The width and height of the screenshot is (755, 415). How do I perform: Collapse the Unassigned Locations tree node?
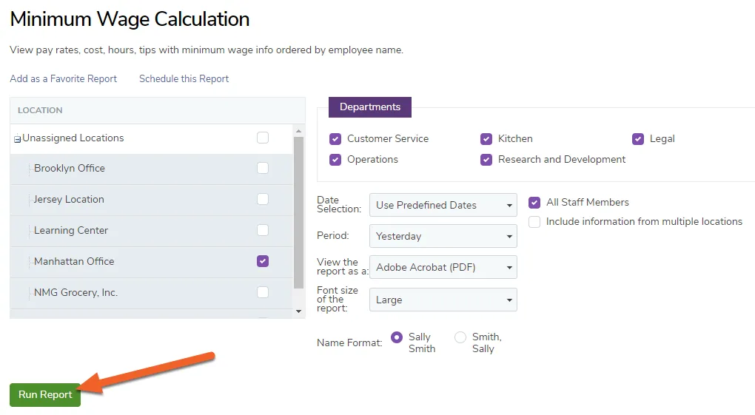click(x=17, y=139)
